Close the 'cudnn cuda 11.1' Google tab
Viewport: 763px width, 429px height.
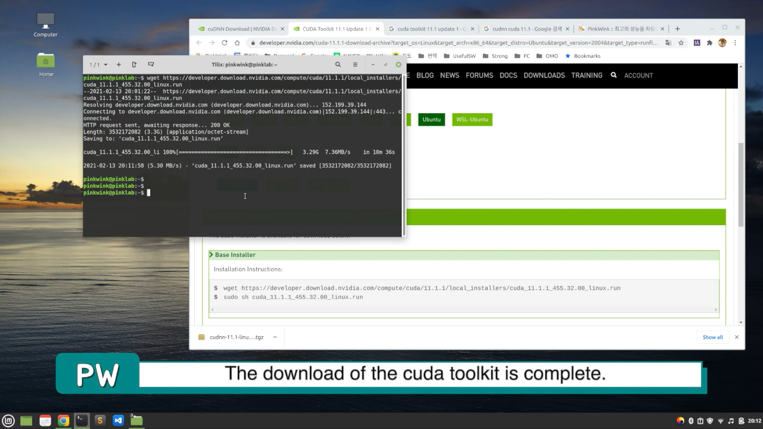pos(567,29)
